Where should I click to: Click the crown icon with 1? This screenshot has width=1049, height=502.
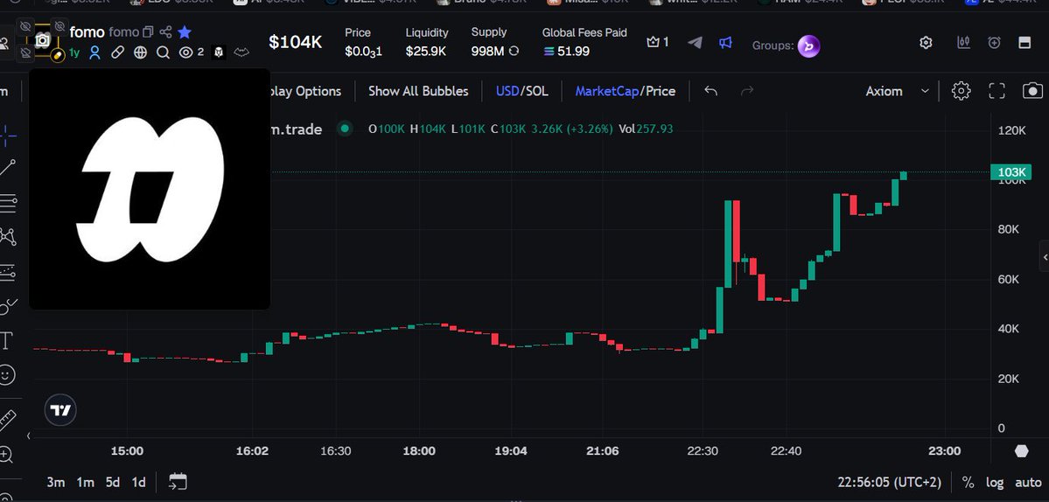point(658,42)
